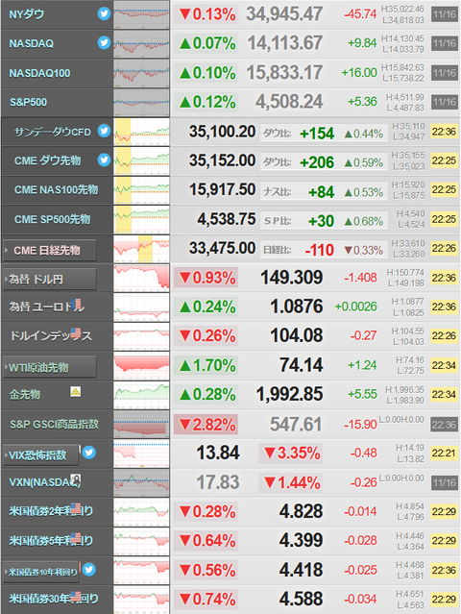Click the CME SP500 price 4,538.75
The height and width of the screenshot is (614, 461).
point(227,219)
